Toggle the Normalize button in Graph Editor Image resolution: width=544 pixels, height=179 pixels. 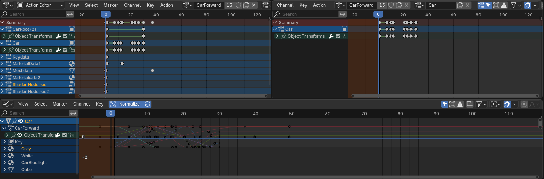(126, 104)
